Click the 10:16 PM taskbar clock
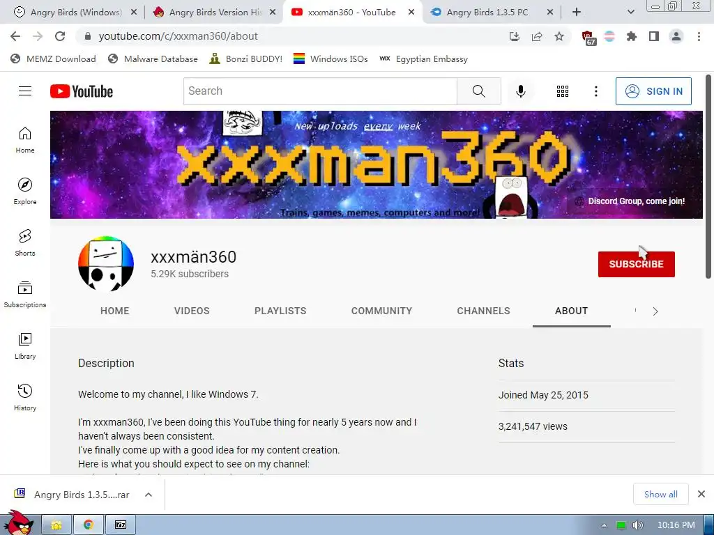714x535 pixels. (676, 525)
